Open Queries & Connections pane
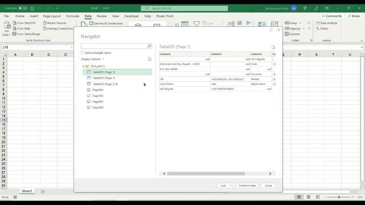 click(x=106, y=23)
